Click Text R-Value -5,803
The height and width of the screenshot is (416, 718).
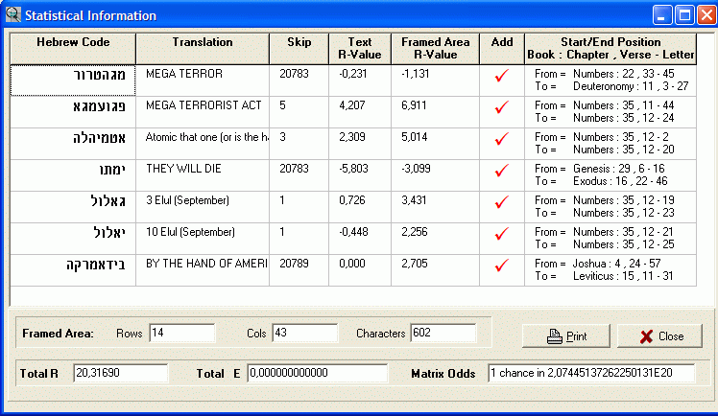(353, 169)
